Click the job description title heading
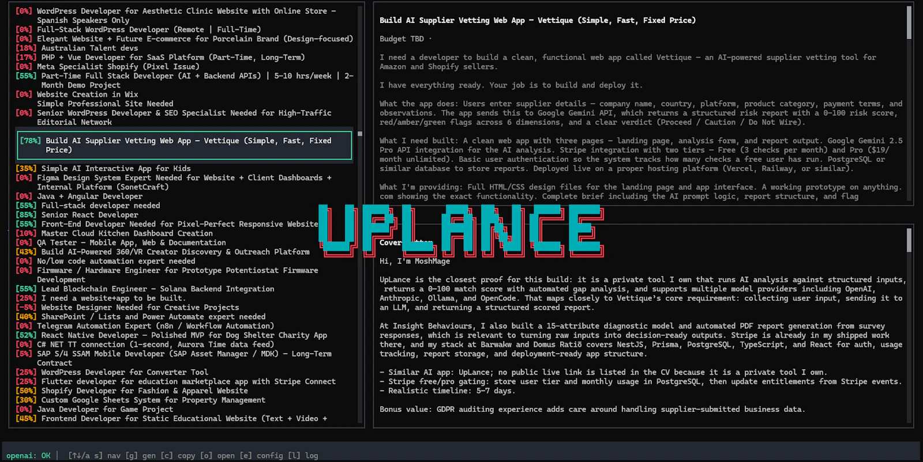This screenshot has width=923, height=462. pyautogui.click(x=537, y=20)
